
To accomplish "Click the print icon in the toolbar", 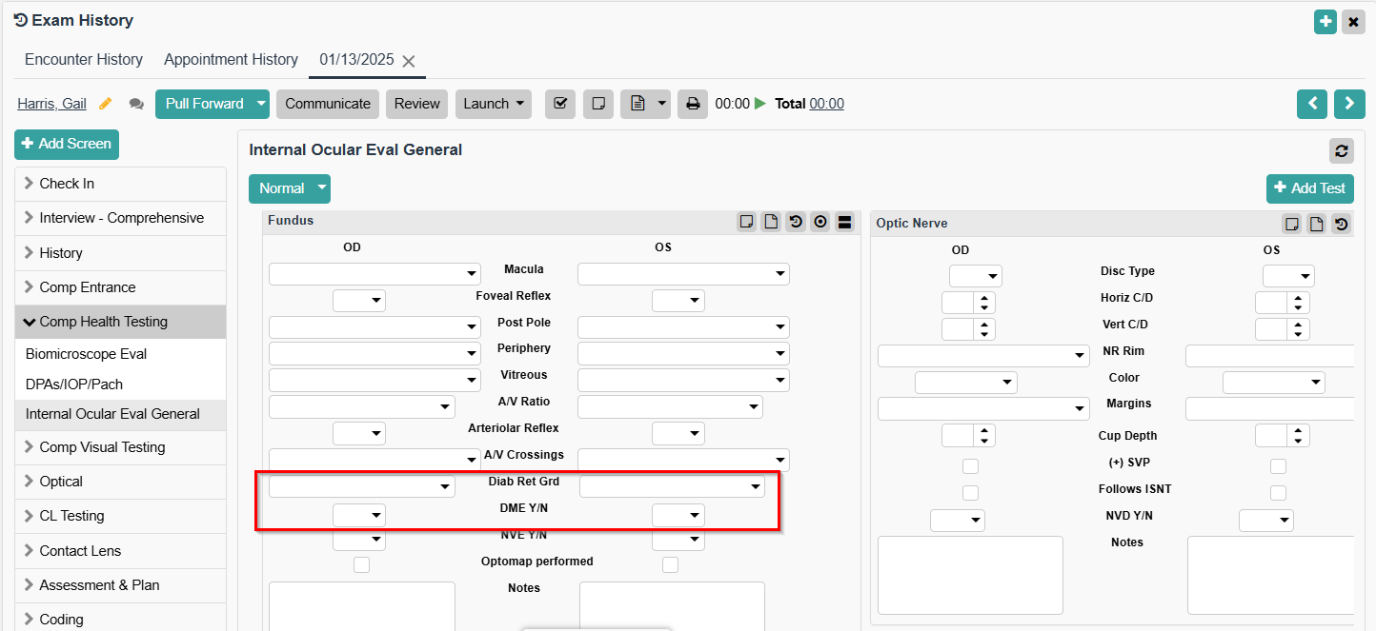I will 693,104.
